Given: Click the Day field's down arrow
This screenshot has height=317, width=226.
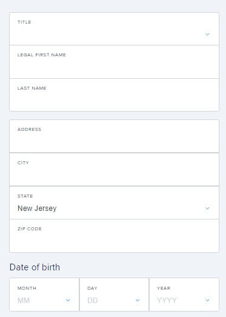Looking at the screenshot, I should pos(138,300).
